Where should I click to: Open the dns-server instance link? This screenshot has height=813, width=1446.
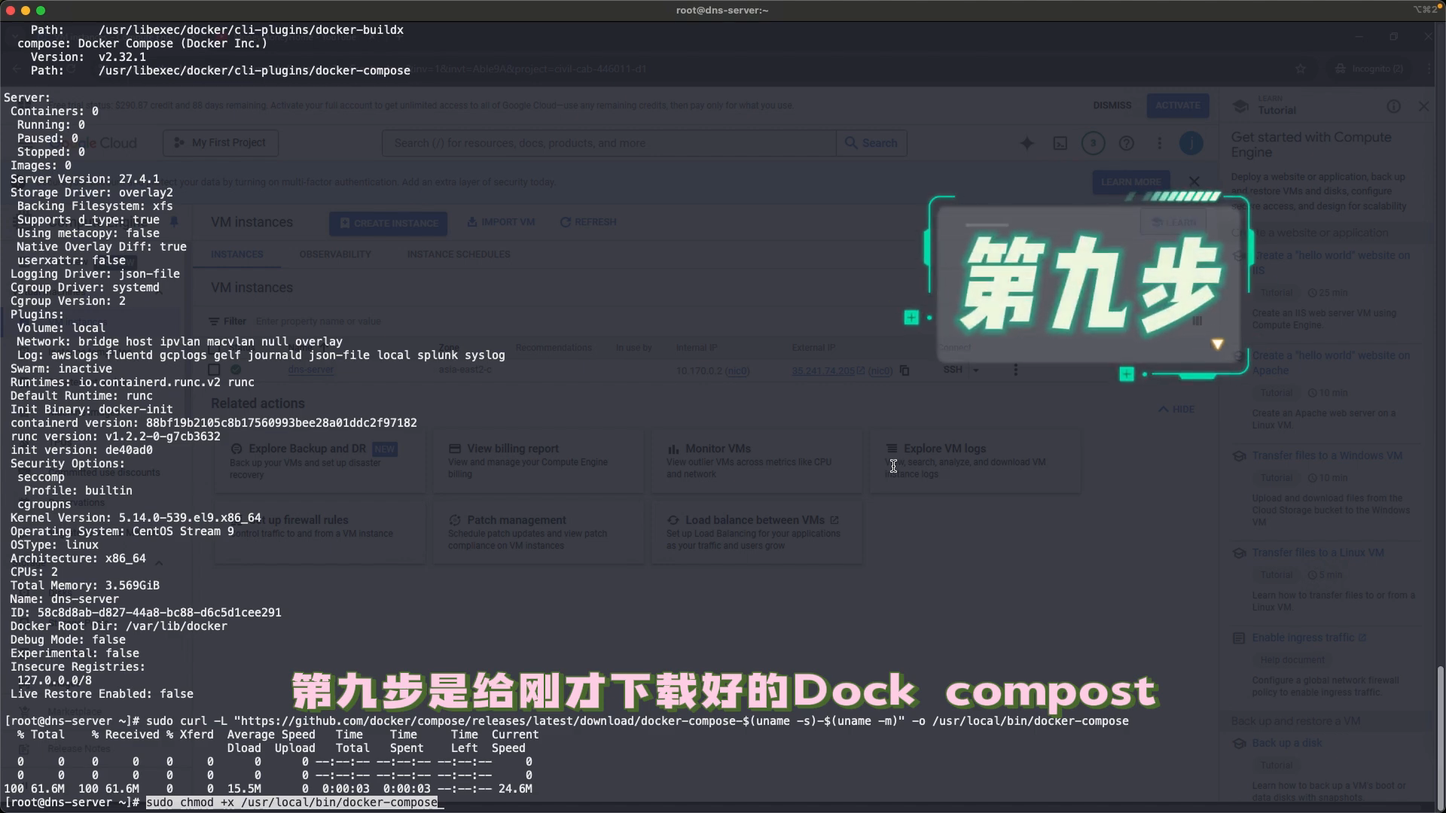[x=310, y=370]
